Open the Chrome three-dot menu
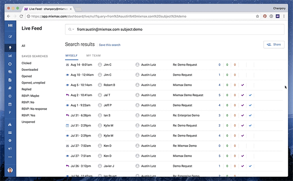This screenshot has height=181, width=293. pyautogui.click(x=284, y=16)
